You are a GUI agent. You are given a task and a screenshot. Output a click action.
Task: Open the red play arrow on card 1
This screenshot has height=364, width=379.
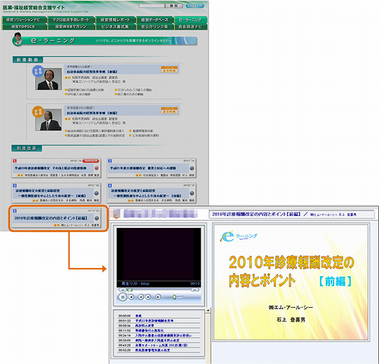[97, 168]
